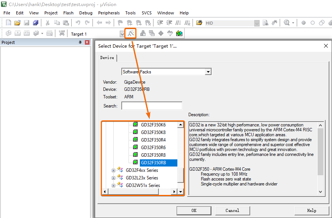Expand the GD32W51x Series node

113,186
